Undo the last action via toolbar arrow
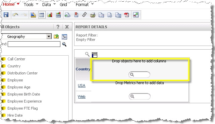Screen dimensions: 215x124 (x=15, y=15)
